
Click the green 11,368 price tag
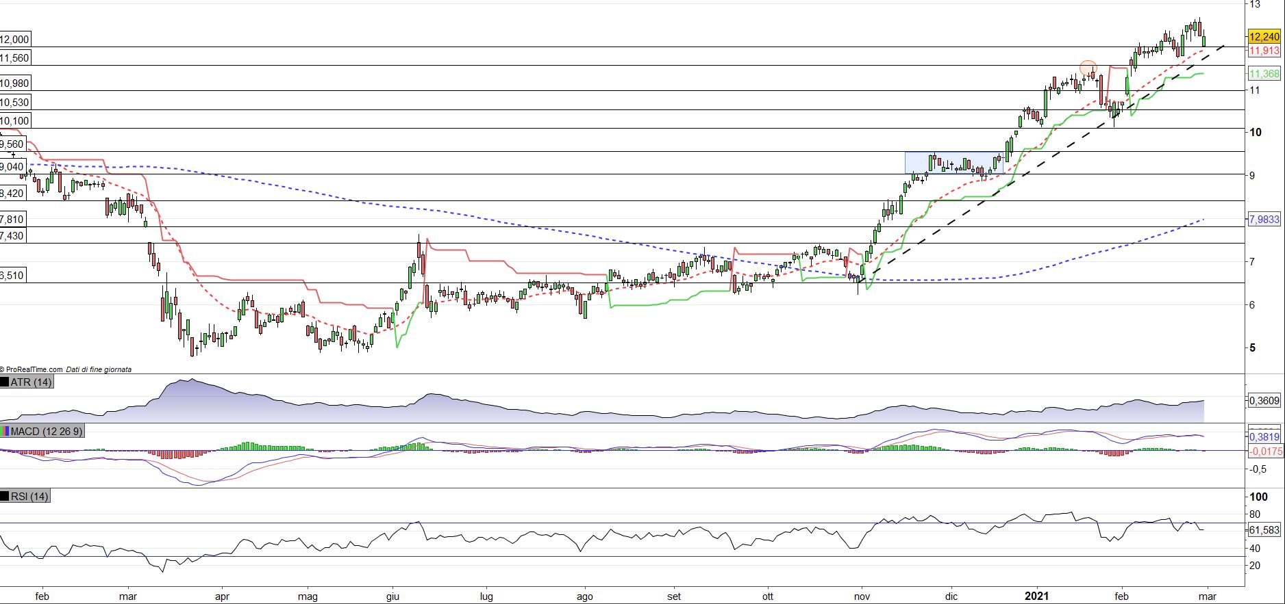[x=1264, y=74]
